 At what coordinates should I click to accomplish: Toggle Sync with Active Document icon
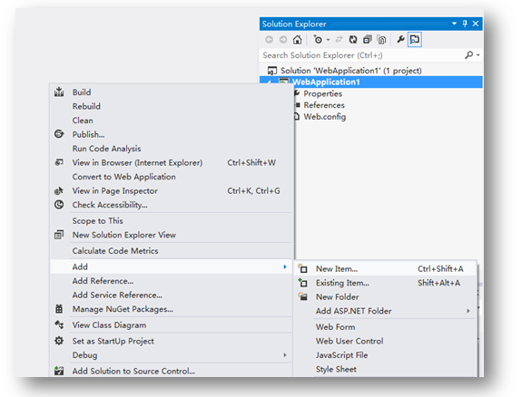[339, 40]
